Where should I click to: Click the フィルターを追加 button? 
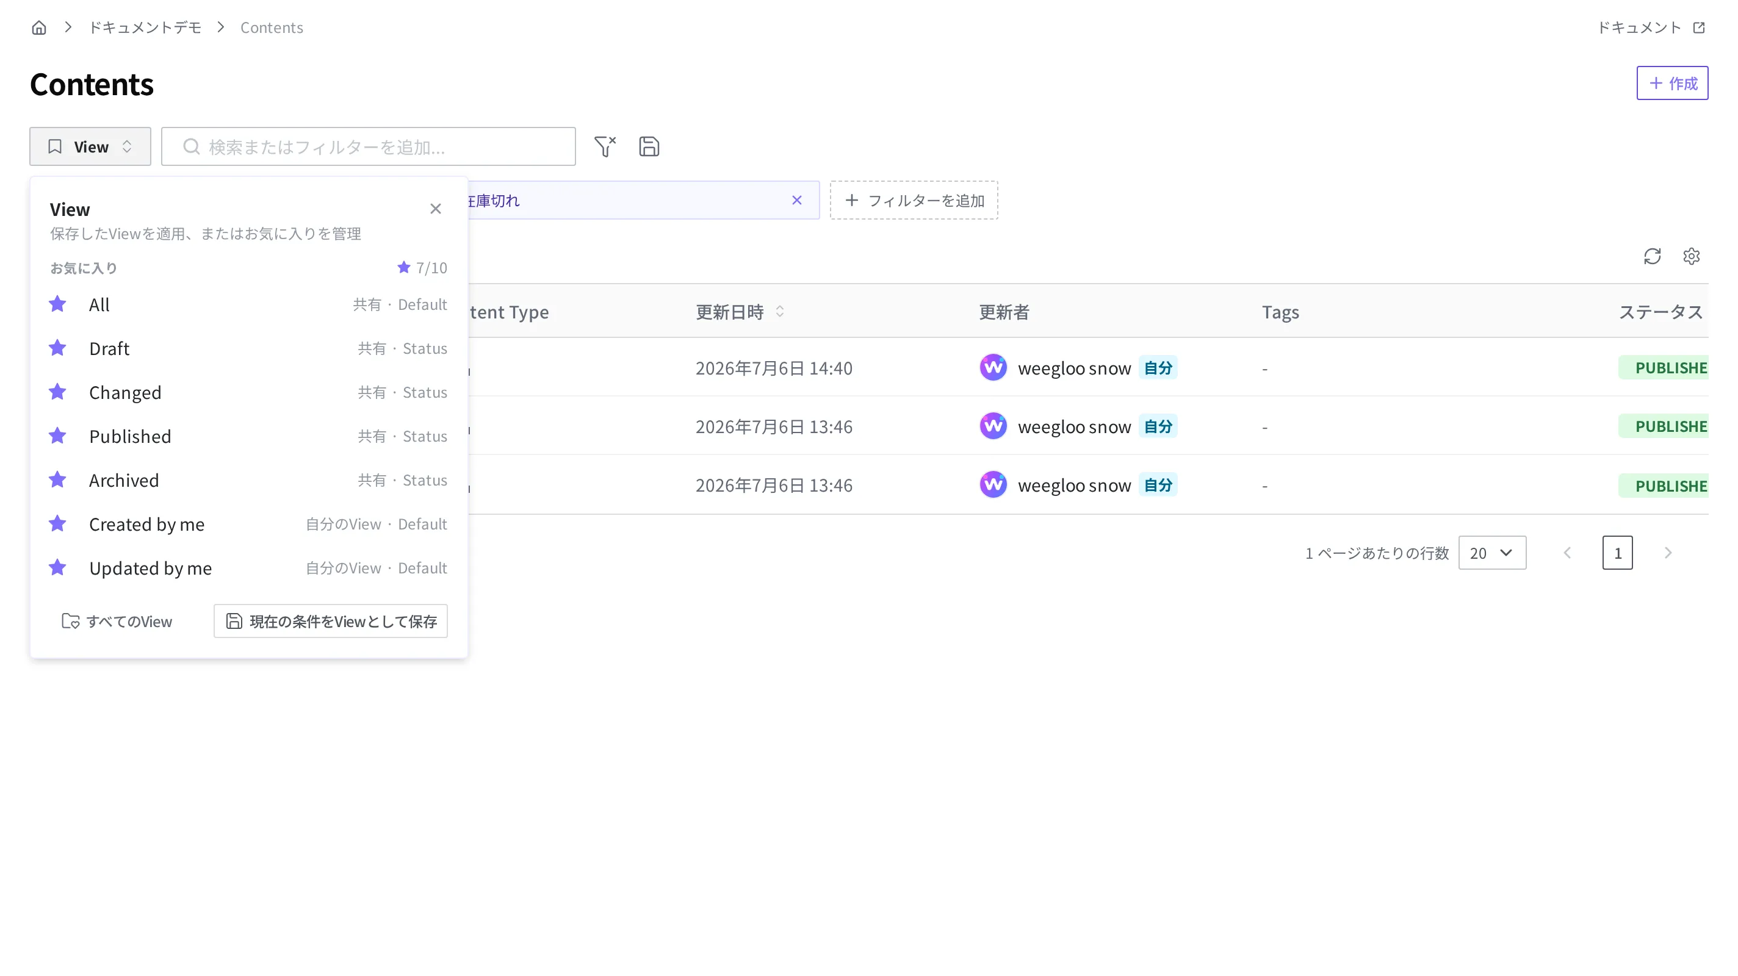pyautogui.click(x=914, y=200)
